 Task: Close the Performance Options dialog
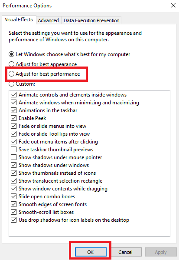pyautogui.click(x=173, y=6)
